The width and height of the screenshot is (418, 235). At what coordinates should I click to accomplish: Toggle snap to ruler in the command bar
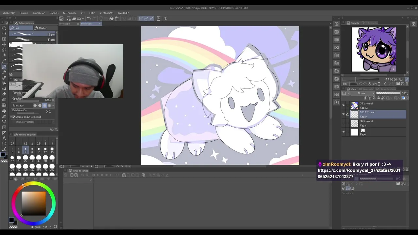tap(141, 19)
